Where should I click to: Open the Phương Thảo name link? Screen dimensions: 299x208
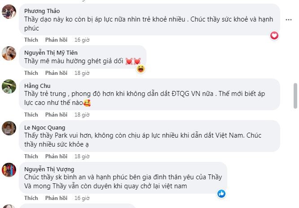42,11
